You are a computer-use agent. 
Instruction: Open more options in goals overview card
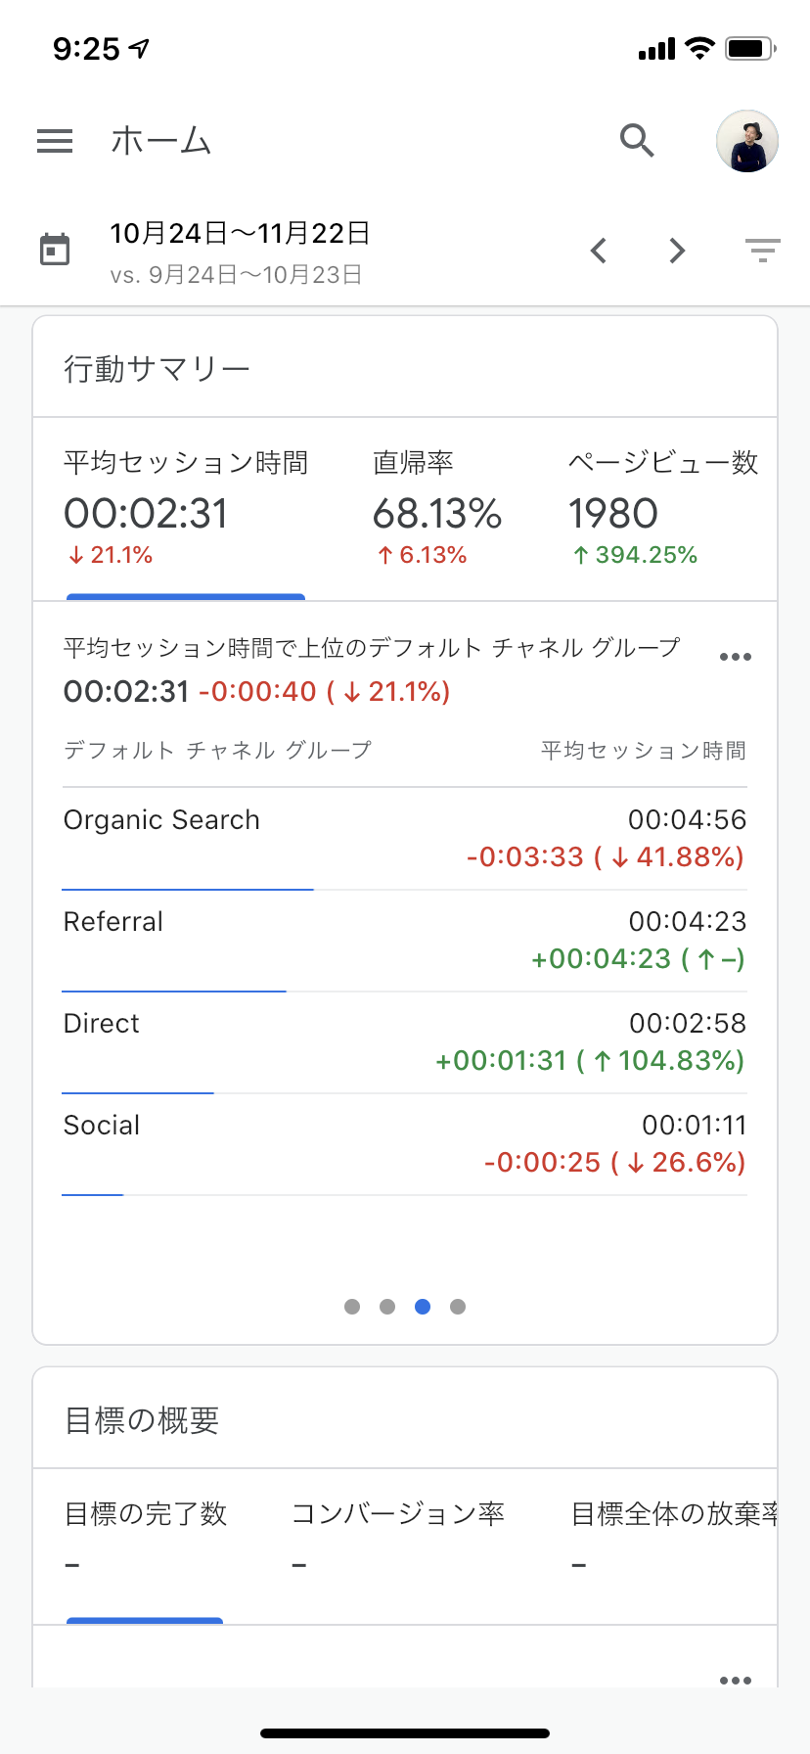(x=735, y=1681)
